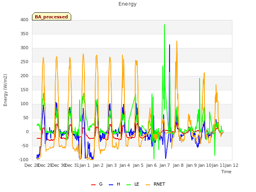Screen dimensions: 256x192
Task: Click the 300 y-axis tick label
Action: pyautogui.click(x=24, y=48)
